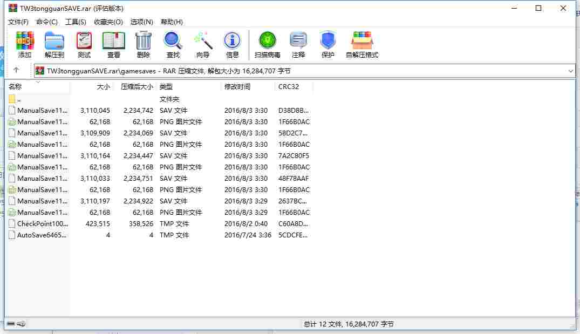Click the Scan Virus (扫描病毒) icon

click(268, 40)
